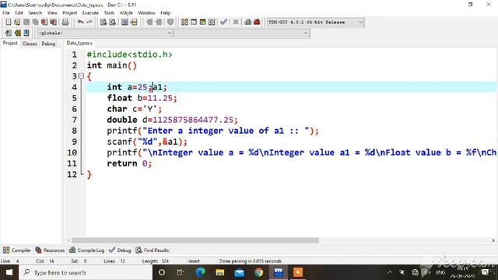498x280 pixels.
Task: Click the horizontal scrollbar left arrow
Action: point(68,240)
